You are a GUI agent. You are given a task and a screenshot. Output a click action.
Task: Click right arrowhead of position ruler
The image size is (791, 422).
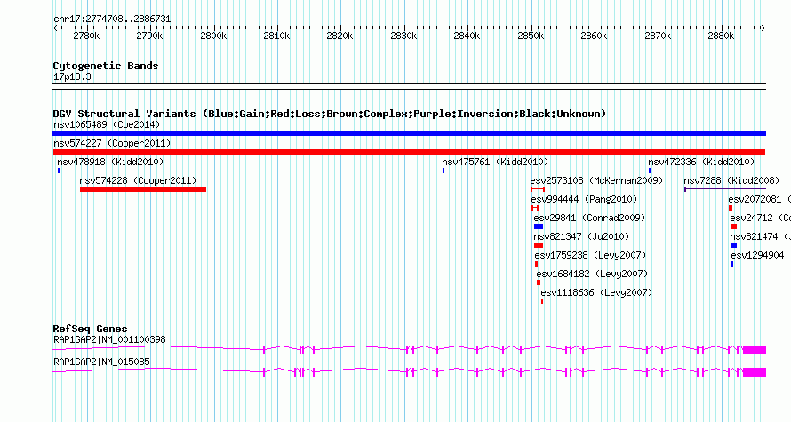[763, 28]
